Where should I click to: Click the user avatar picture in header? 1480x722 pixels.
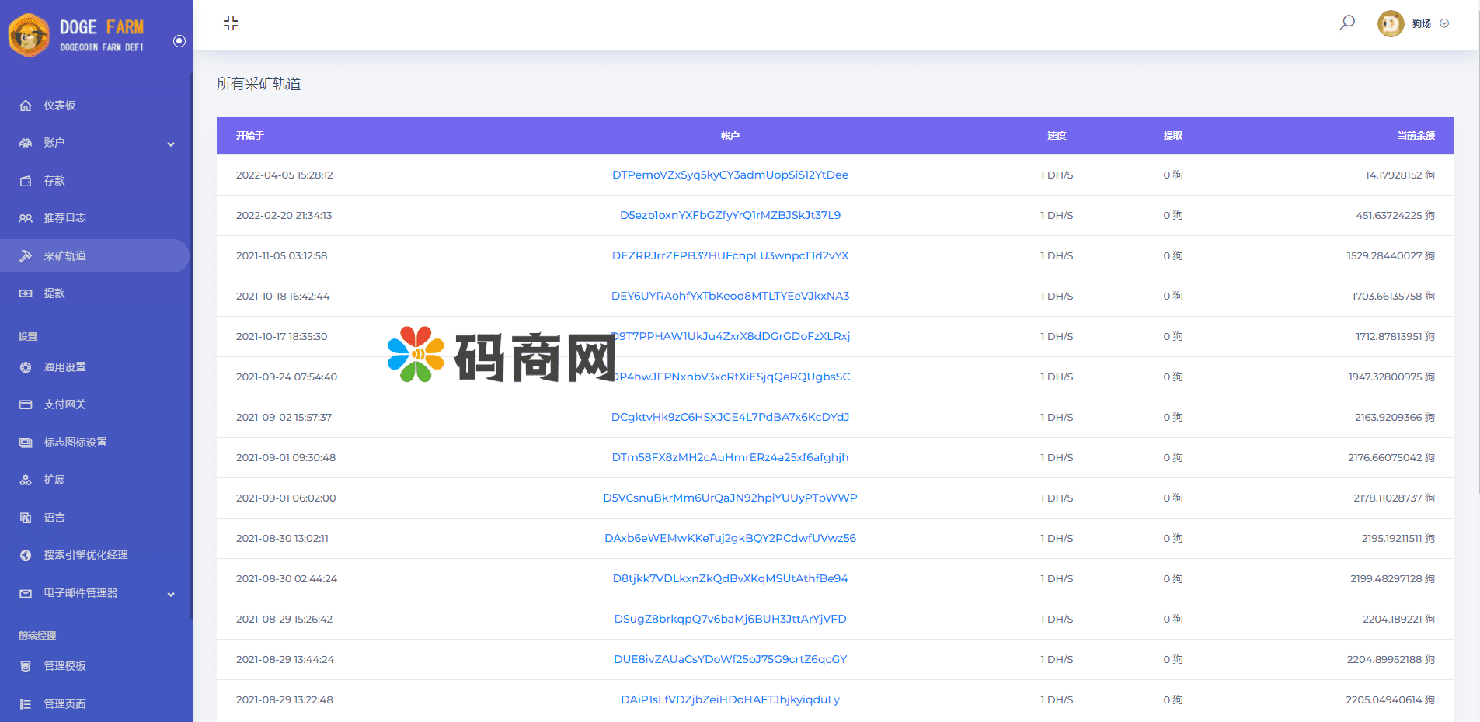click(x=1390, y=23)
